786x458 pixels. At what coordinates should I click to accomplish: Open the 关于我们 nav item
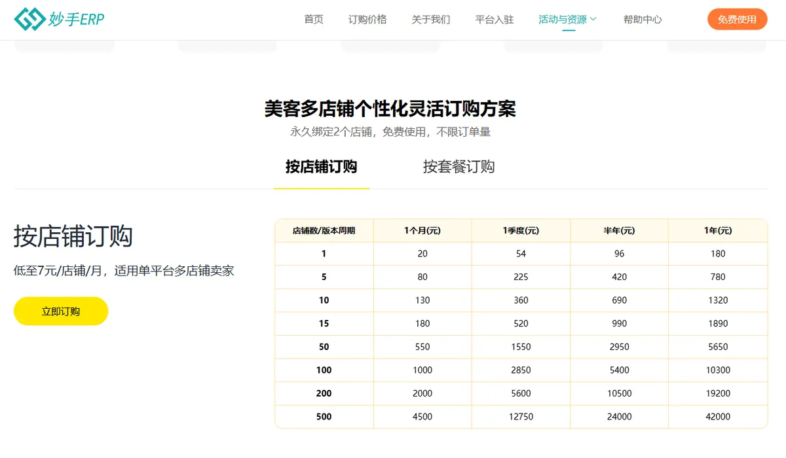[431, 20]
